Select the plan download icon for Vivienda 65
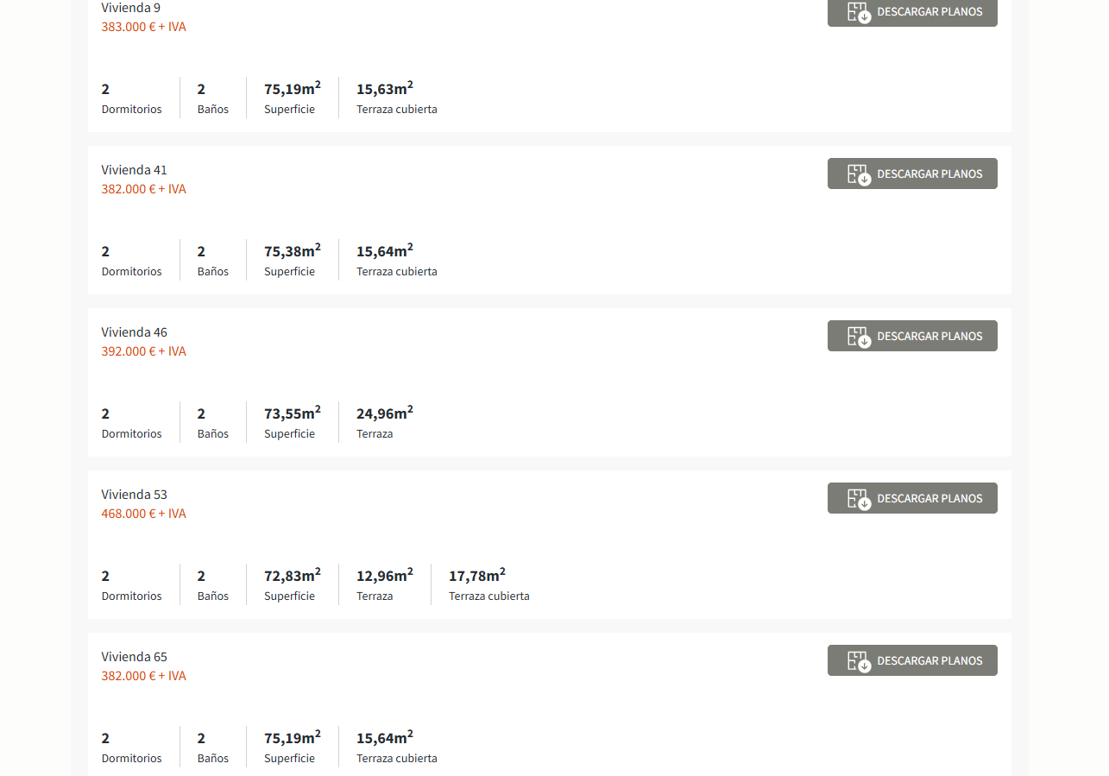The height and width of the screenshot is (776, 1109). (859, 661)
